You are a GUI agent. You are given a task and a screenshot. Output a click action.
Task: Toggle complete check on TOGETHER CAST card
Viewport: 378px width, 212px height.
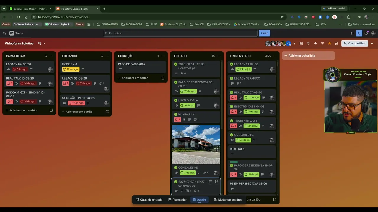point(232,121)
